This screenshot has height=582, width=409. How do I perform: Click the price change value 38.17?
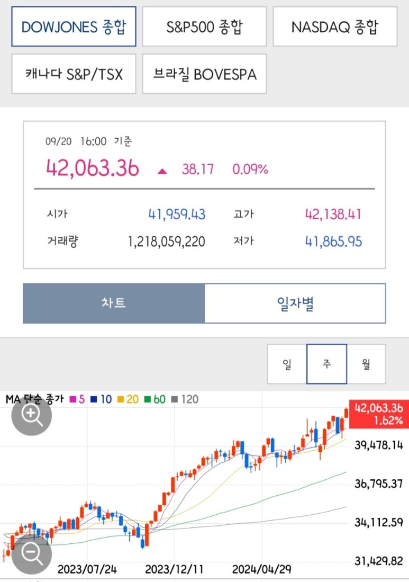(198, 169)
